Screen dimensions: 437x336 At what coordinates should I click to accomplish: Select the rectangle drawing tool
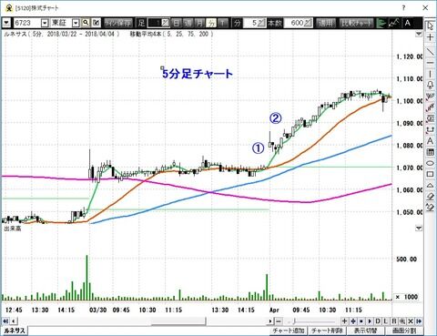tap(430, 174)
